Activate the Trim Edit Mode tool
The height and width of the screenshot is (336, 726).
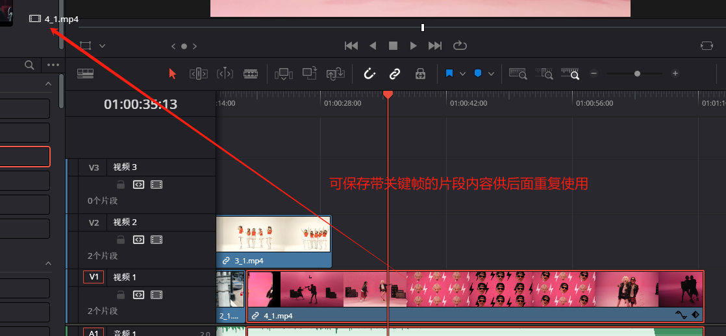[x=198, y=74]
